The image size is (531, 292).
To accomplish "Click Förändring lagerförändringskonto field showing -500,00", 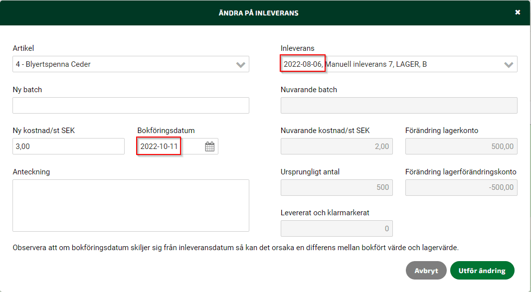I will point(461,187).
